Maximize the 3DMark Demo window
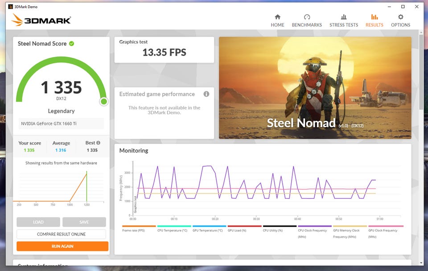The image size is (428, 271). click(403, 7)
